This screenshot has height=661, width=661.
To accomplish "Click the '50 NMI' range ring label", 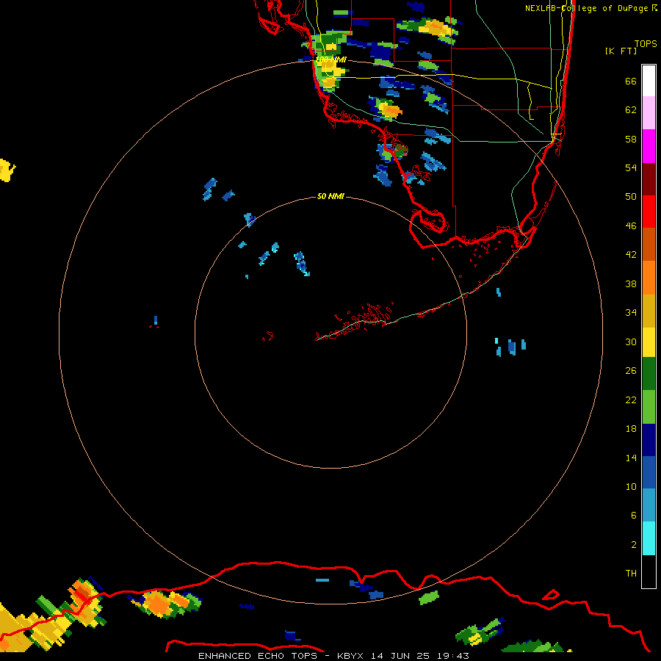I will point(330,196).
